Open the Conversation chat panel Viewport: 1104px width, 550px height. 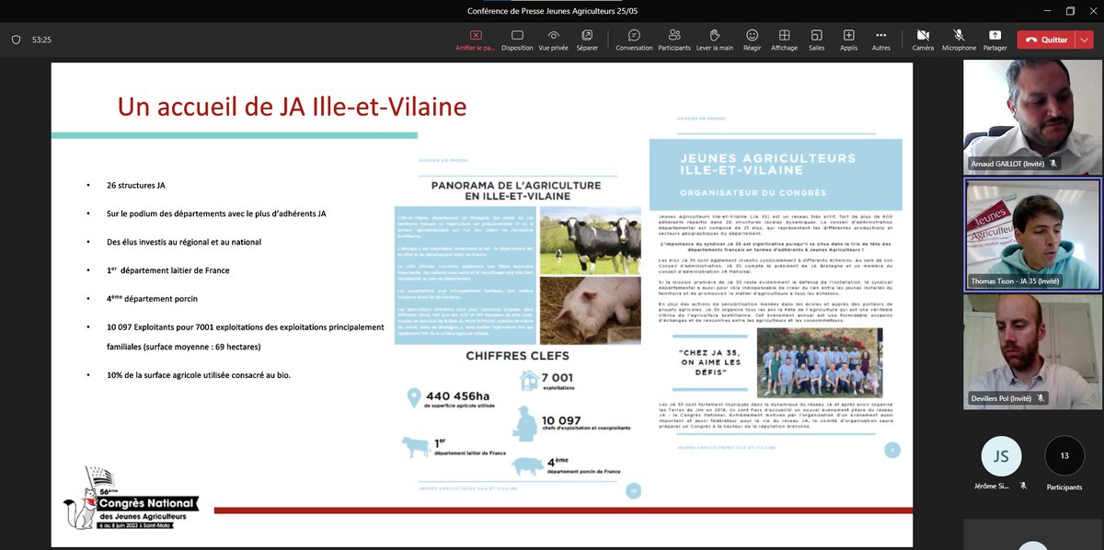(634, 40)
